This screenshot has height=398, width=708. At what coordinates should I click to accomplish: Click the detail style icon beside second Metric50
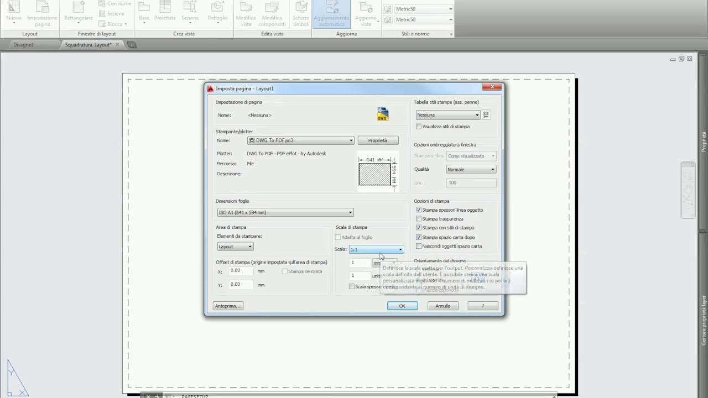coord(387,20)
